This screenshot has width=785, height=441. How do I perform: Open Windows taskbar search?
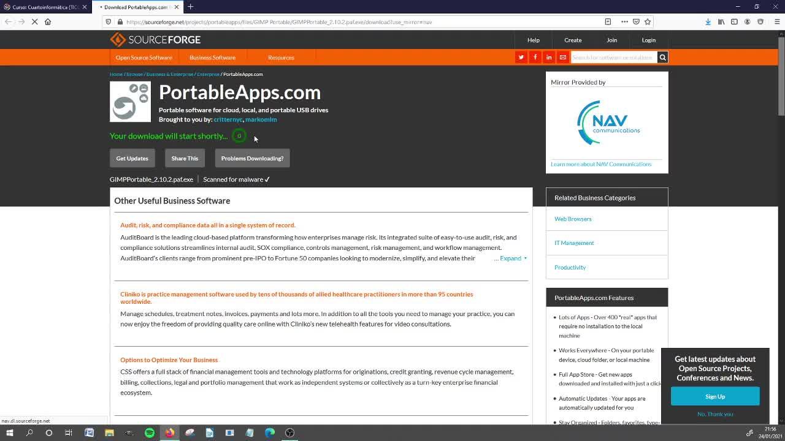[x=29, y=432]
